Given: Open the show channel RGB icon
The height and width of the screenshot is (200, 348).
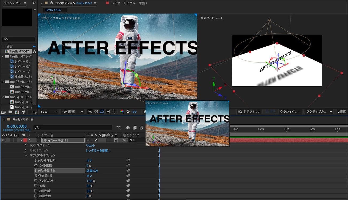Looking at the screenshot, I should click(x=122, y=112).
